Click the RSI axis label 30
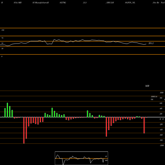 (x=2, y=49)
